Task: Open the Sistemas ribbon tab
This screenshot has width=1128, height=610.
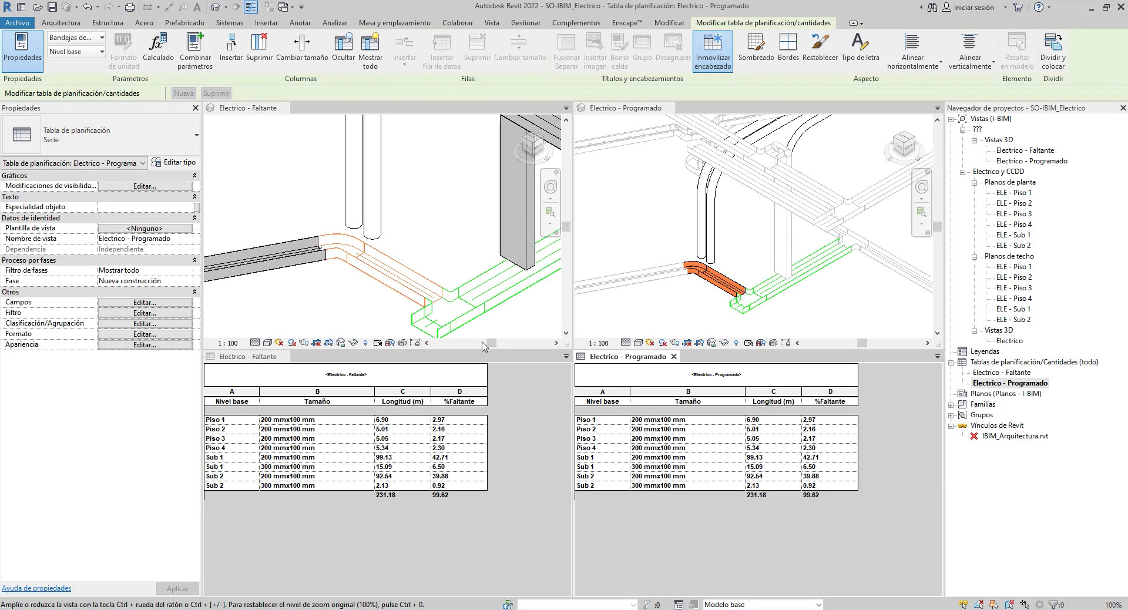Action: point(229,23)
